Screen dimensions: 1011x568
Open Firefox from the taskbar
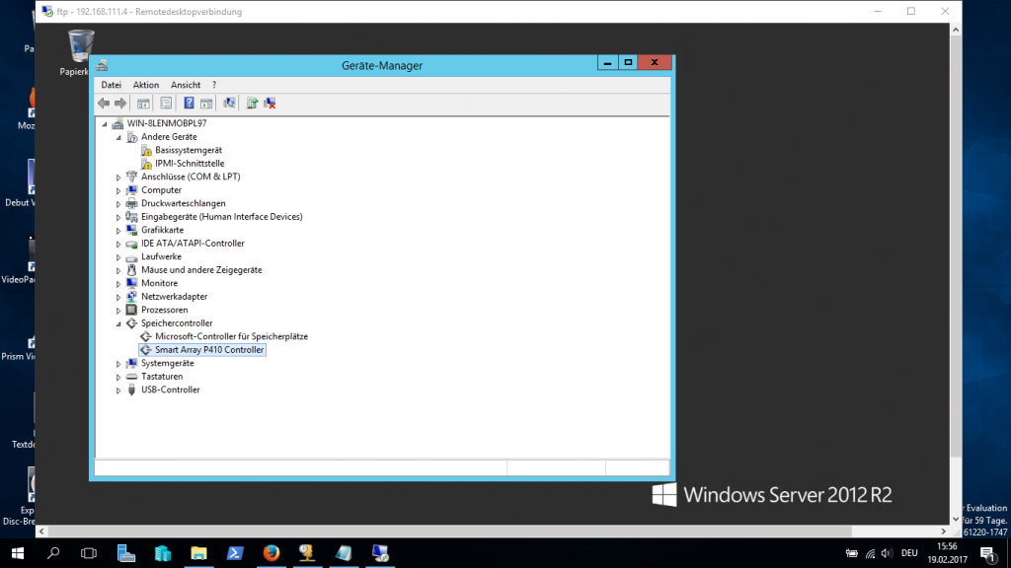click(272, 553)
